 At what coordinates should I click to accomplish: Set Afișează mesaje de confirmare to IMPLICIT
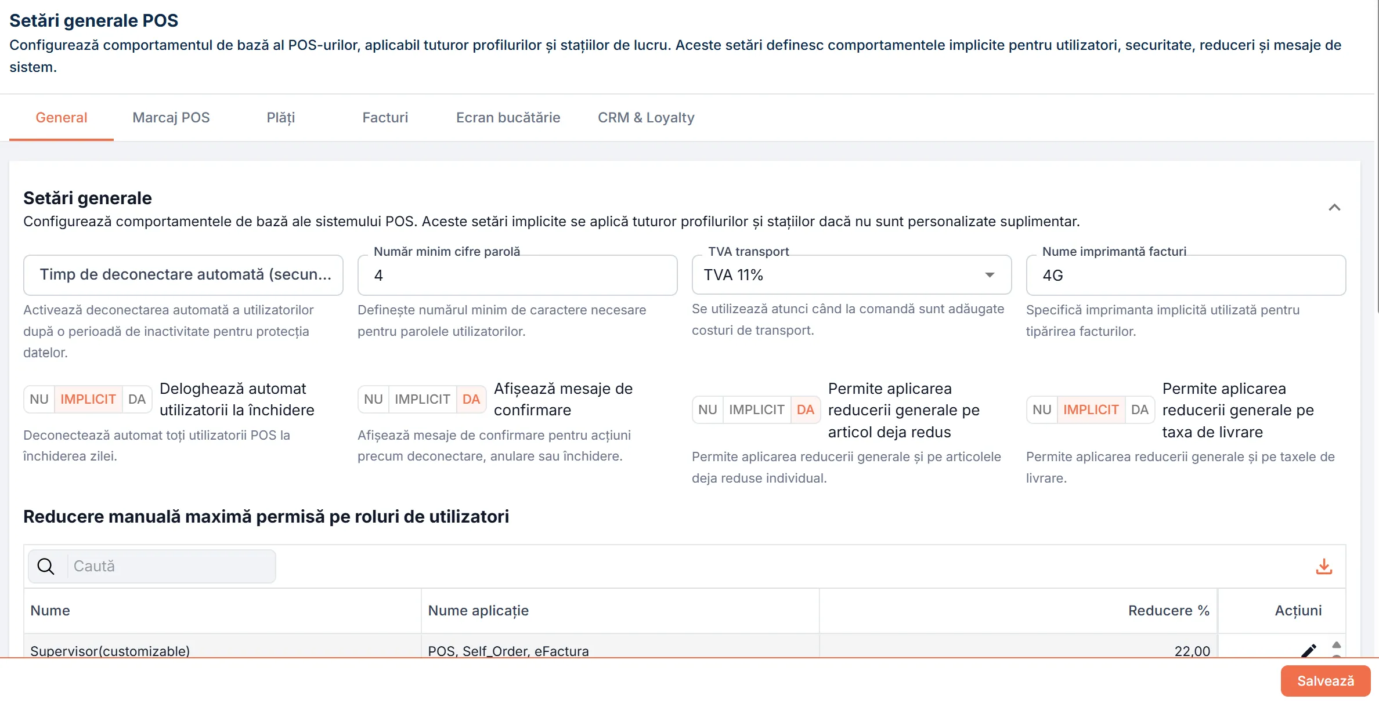pyautogui.click(x=422, y=399)
